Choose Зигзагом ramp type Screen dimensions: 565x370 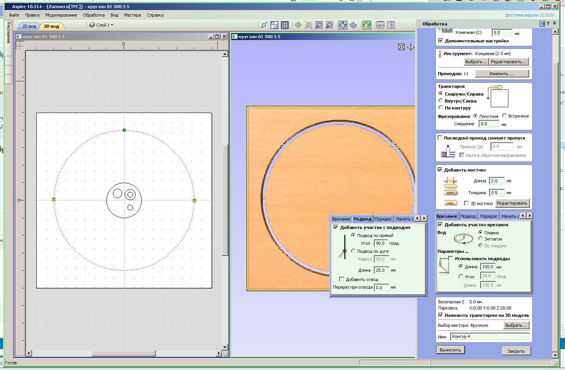[481, 239]
